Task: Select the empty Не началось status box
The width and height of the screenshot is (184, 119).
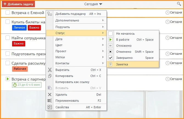Action: click(x=110, y=34)
